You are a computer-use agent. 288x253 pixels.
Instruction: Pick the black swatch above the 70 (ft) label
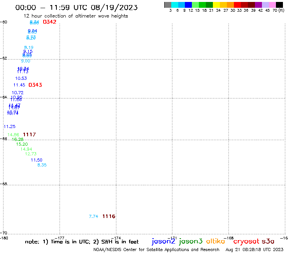[x=279, y=5]
